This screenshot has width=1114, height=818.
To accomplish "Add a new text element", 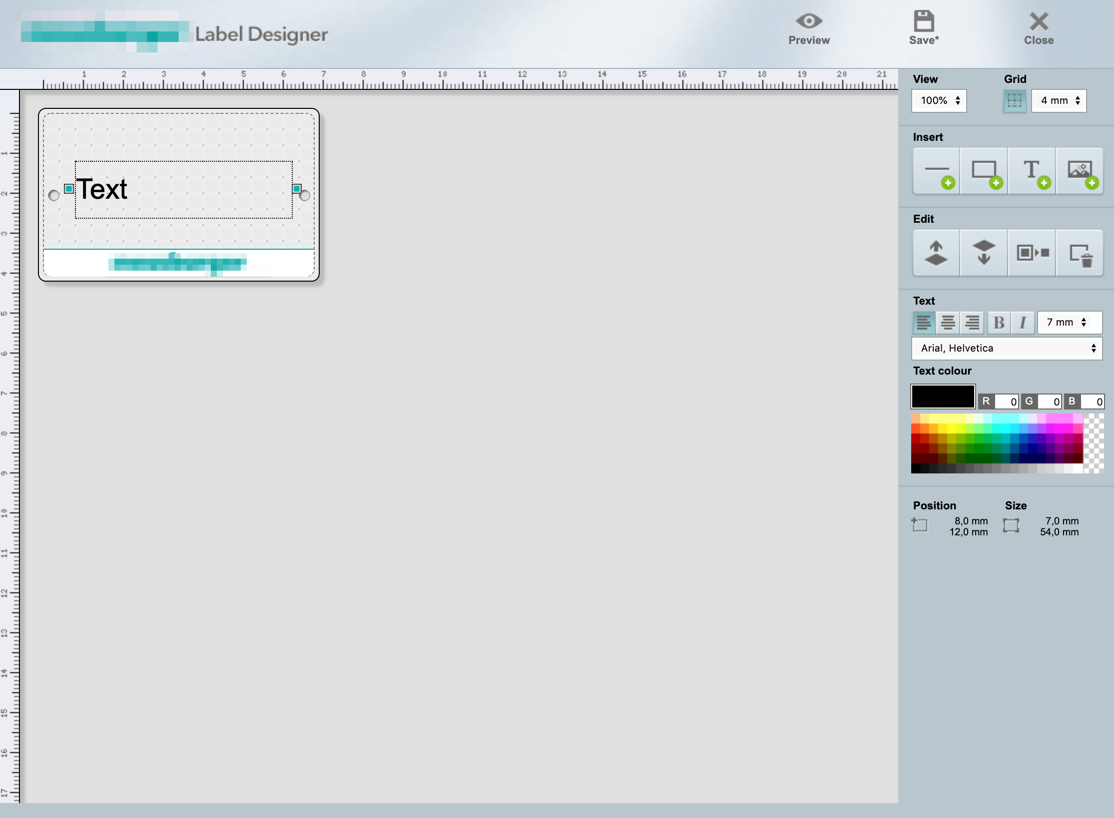I will point(1032,171).
